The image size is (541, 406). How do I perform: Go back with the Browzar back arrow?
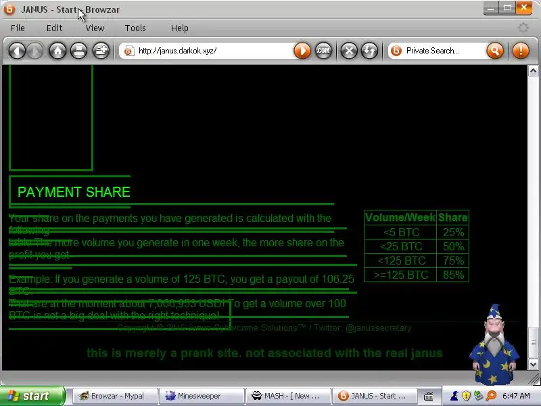(17, 51)
